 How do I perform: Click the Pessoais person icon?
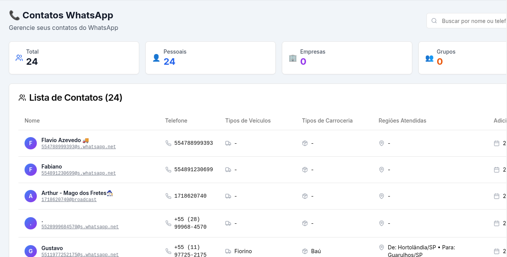[156, 58]
